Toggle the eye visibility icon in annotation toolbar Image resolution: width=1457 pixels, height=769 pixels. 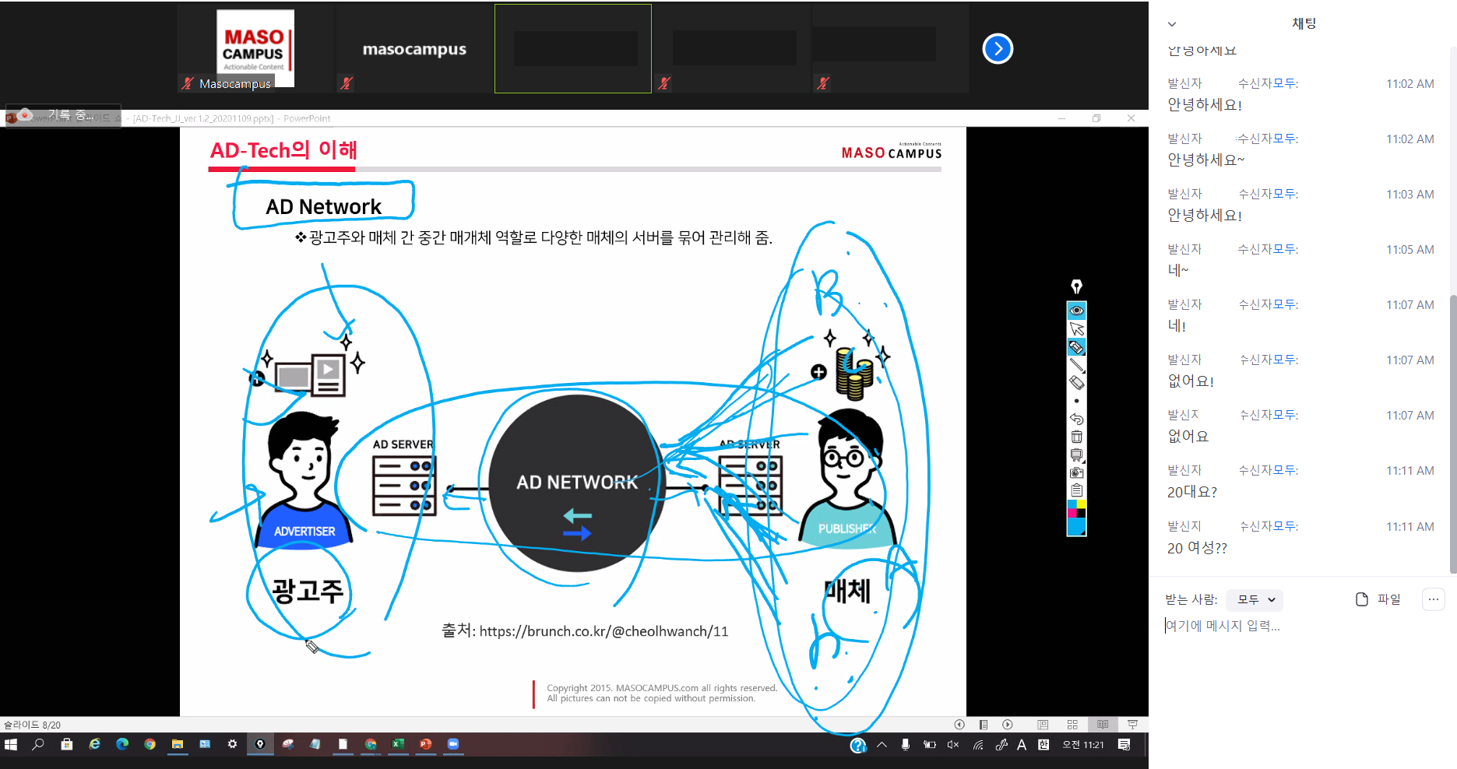[1076, 311]
